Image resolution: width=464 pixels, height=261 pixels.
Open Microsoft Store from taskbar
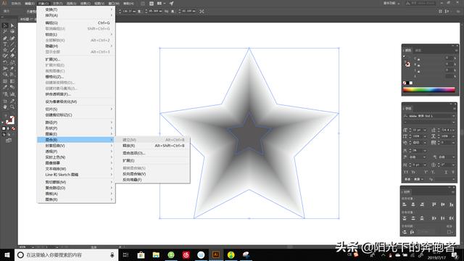(x=141, y=254)
